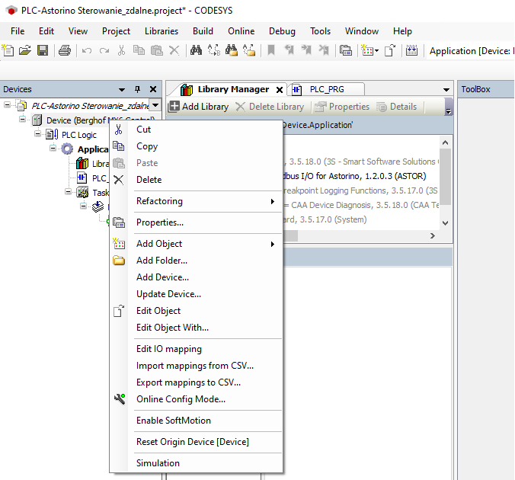
Task: Close the Devices panel
Action: pos(153,89)
